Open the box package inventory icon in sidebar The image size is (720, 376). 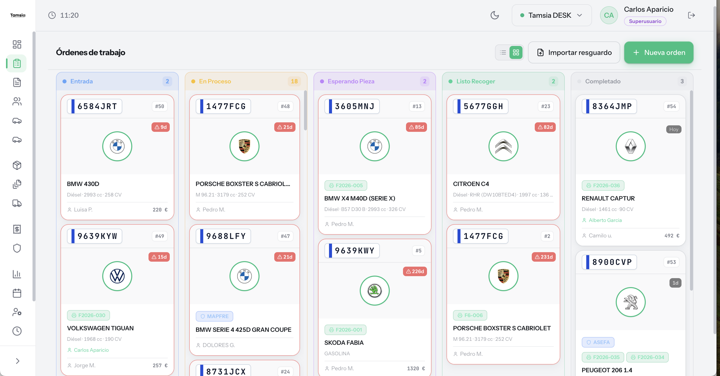[x=17, y=165]
